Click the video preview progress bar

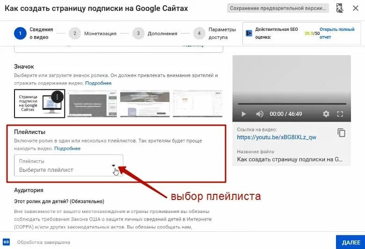[x=292, y=104]
